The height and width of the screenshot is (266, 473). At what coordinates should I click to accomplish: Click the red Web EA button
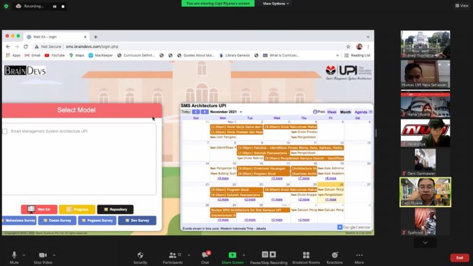39,209
